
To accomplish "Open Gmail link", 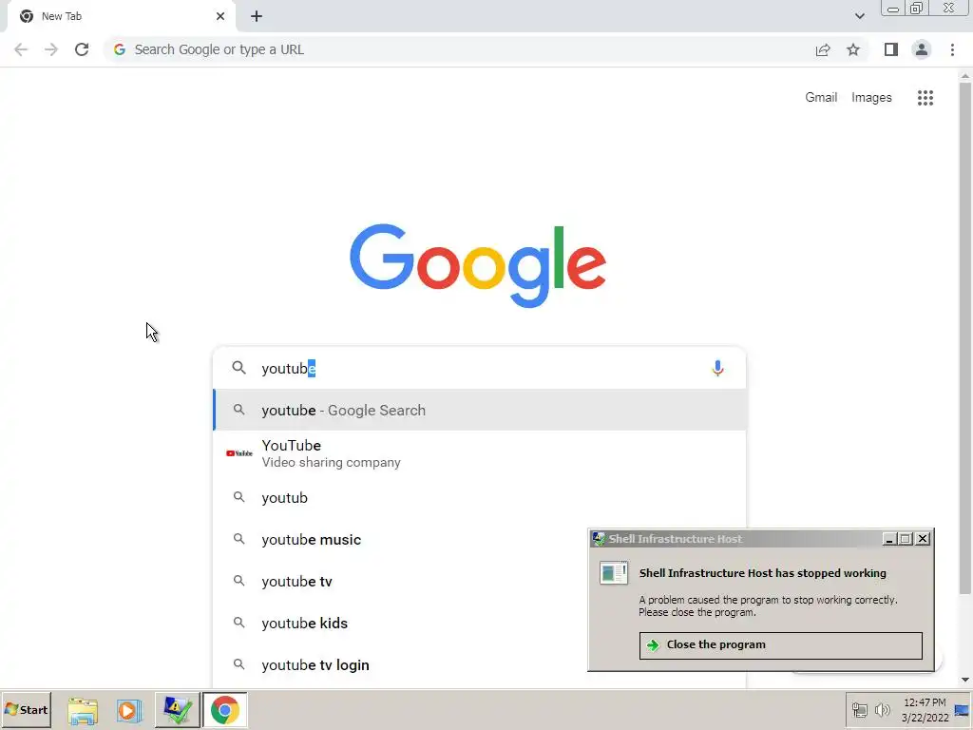I will click(x=821, y=98).
